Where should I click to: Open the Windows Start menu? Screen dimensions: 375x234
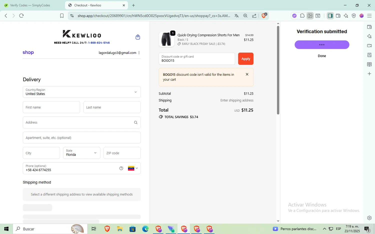point(6,229)
